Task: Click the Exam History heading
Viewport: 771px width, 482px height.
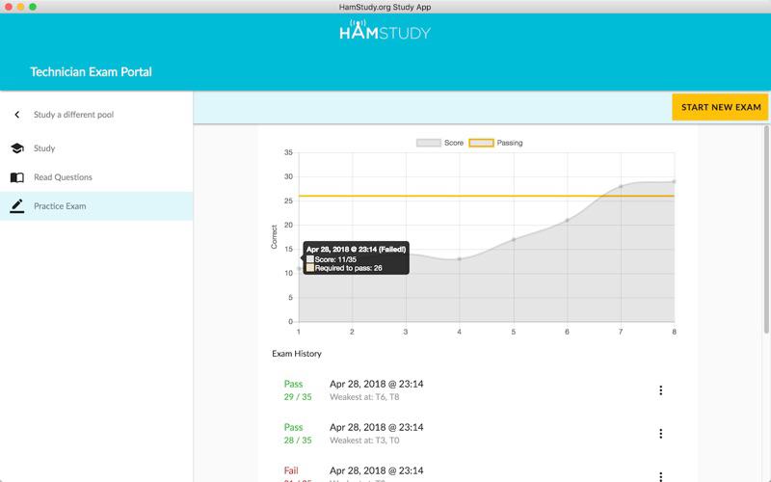Action: pos(297,354)
